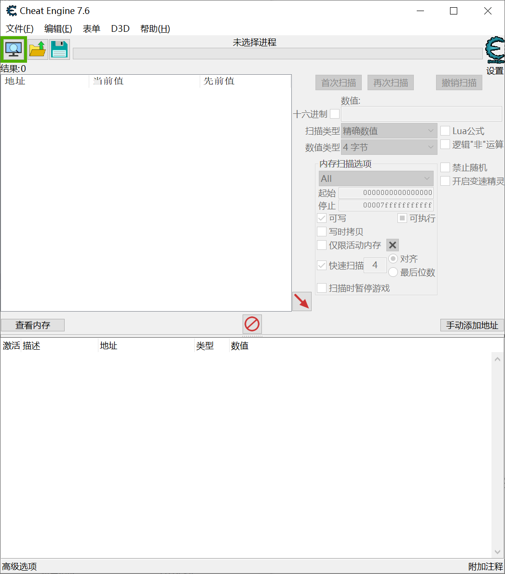This screenshot has width=505, height=574.
Task: Enable the 扫描时暂停游戏 checkbox
Action: [x=322, y=288]
